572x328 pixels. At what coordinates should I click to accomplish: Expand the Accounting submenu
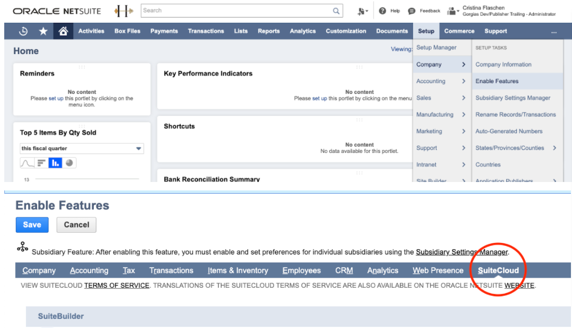tap(442, 81)
